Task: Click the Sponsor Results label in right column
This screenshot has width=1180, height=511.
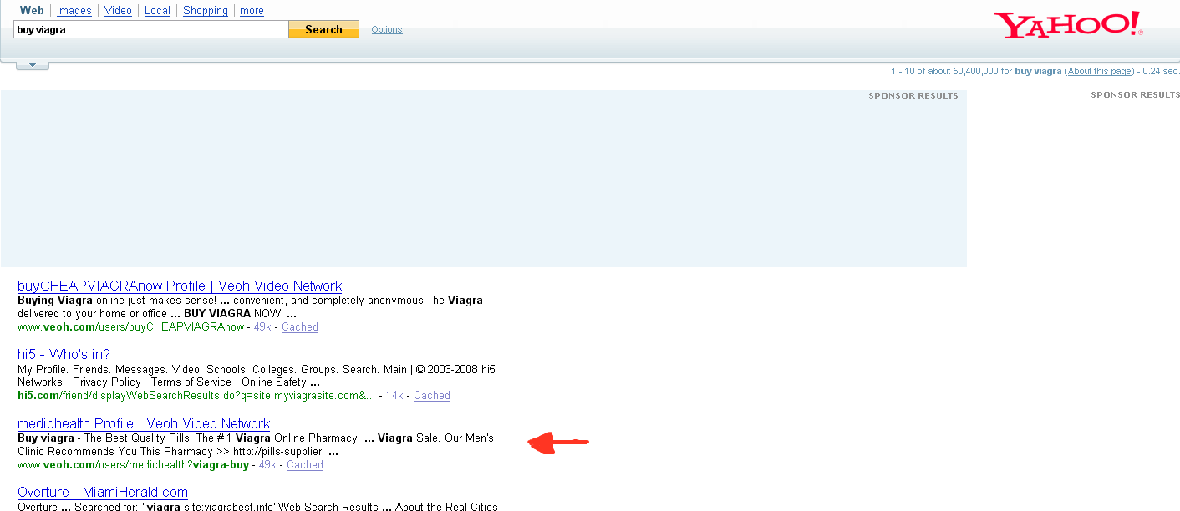Action: 1135,95
